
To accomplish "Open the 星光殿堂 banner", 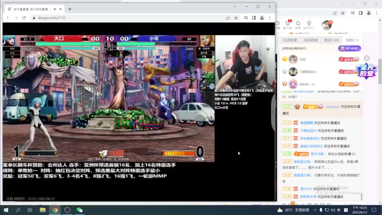I will [367, 71].
